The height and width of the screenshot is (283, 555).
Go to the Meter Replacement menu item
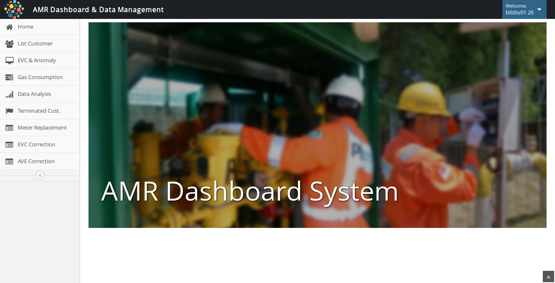pos(42,128)
